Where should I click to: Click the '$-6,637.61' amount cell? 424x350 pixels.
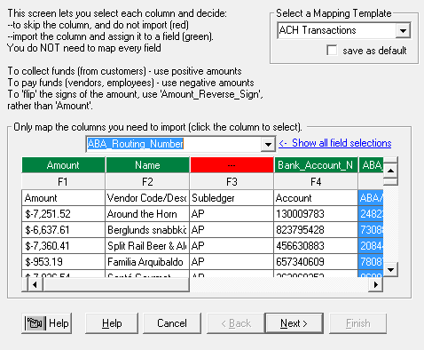[63, 230]
